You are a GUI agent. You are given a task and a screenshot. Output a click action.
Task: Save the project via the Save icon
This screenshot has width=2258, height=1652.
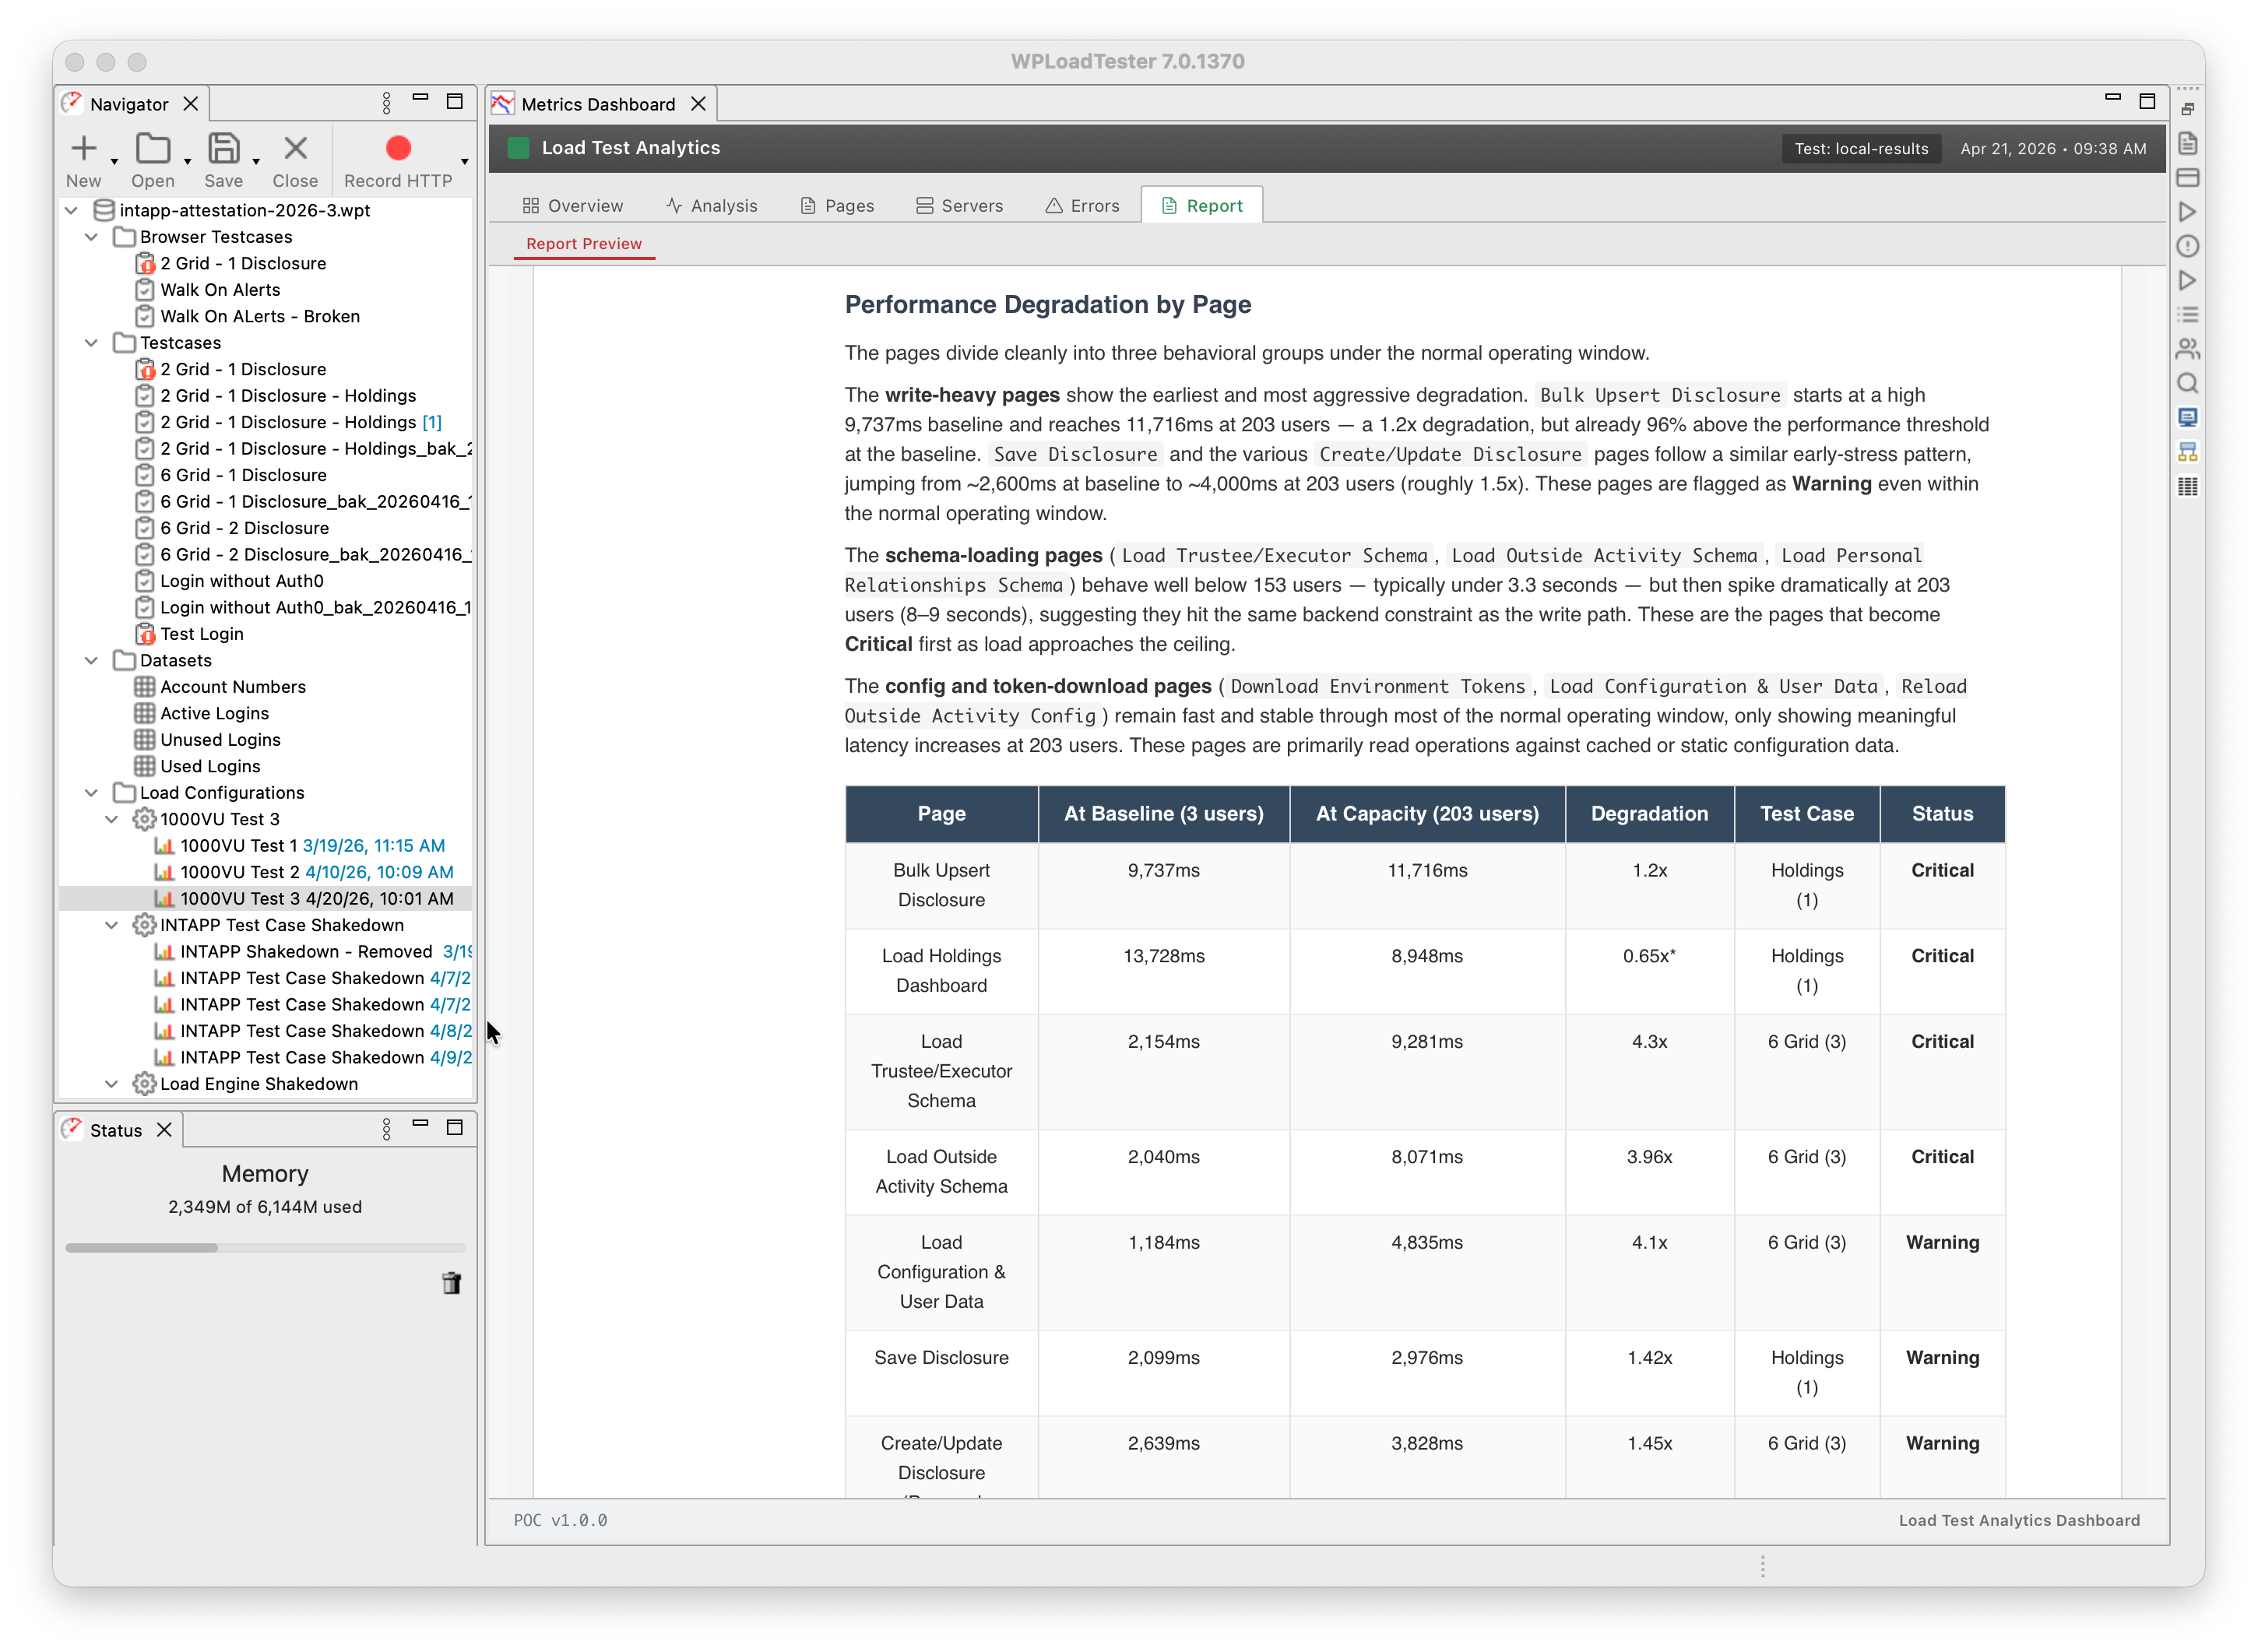[224, 148]
